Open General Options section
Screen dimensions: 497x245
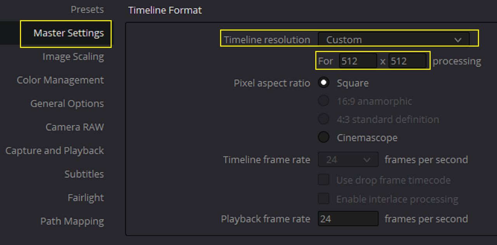67,104
